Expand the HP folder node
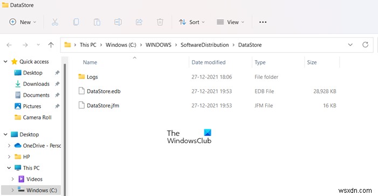 [x=9, y=157]
